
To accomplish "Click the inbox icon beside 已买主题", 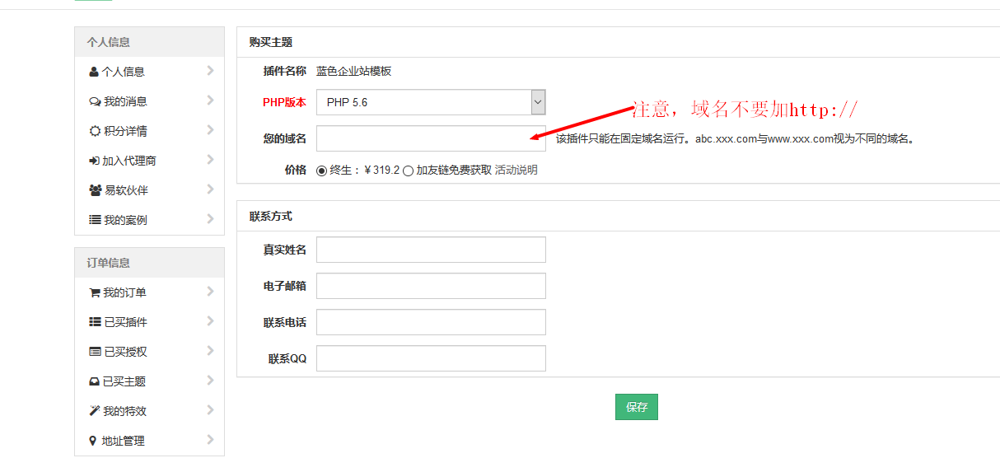I will click(x=94, y=381).
